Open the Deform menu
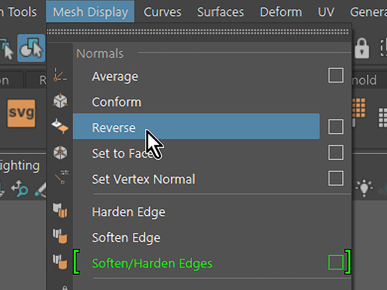The height and width of the screenshot is (290, 387). coord(281,12)
